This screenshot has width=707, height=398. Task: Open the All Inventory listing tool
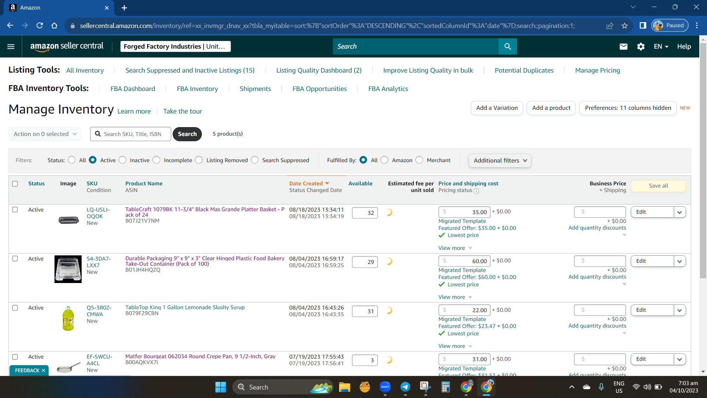85,70
